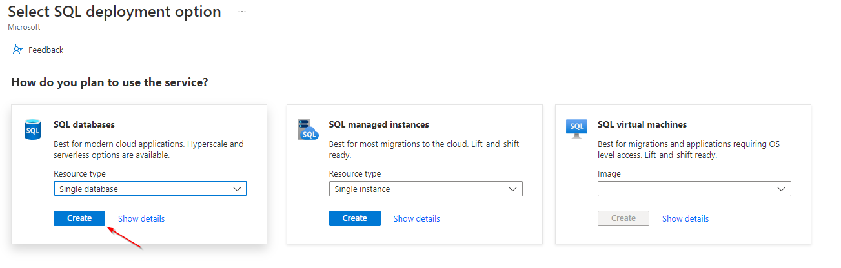Click the disabled Create button for virtual machines

623,218
